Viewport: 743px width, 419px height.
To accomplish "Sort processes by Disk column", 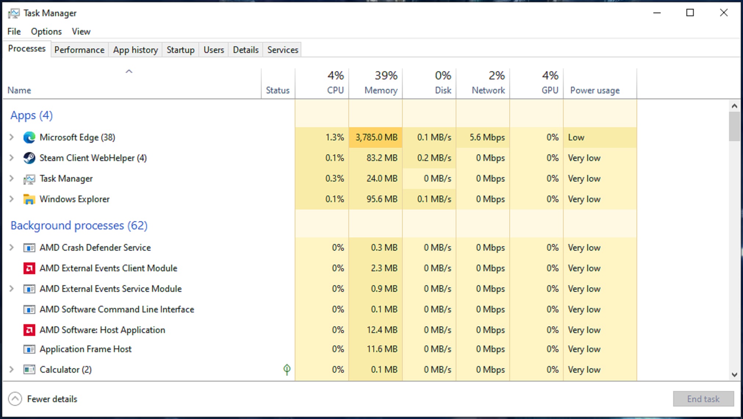I will click(429, 84).
